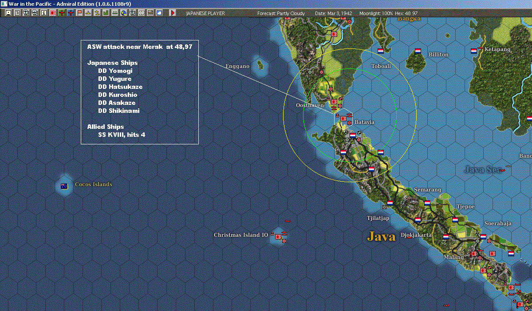The image size is (532, 311).
Task: Click the gray ship with arrows toolbar icon
Action: click(114, 13)
